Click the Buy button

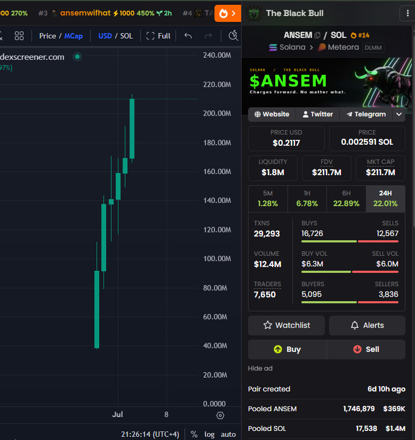[x=288, y=349]
